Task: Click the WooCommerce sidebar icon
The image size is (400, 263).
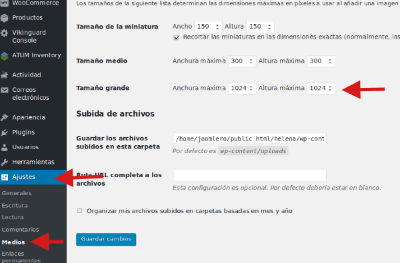Action: tap(5, 3)
